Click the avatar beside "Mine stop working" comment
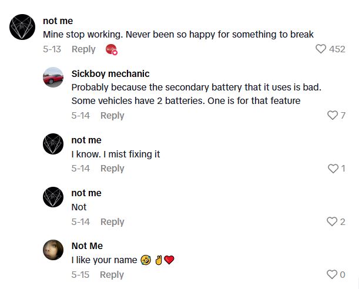The width and height of the screenshot is (359, 289). [x=25, y=26]
